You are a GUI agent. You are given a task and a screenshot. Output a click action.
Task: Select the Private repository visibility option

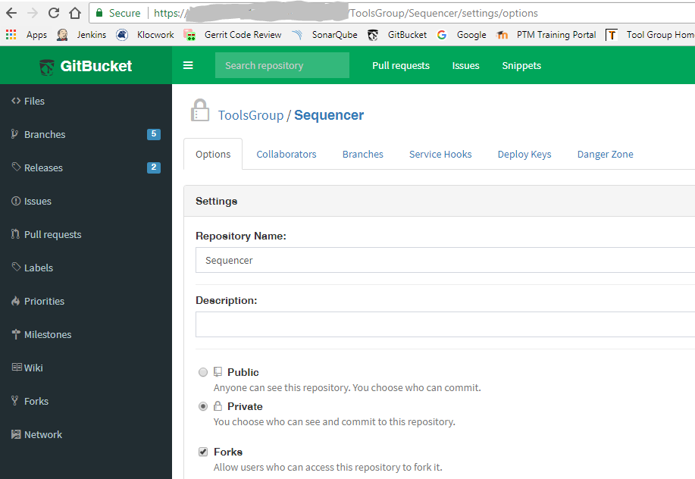pos(203,406)
